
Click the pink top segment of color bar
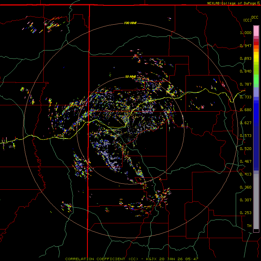coord(256,31)
